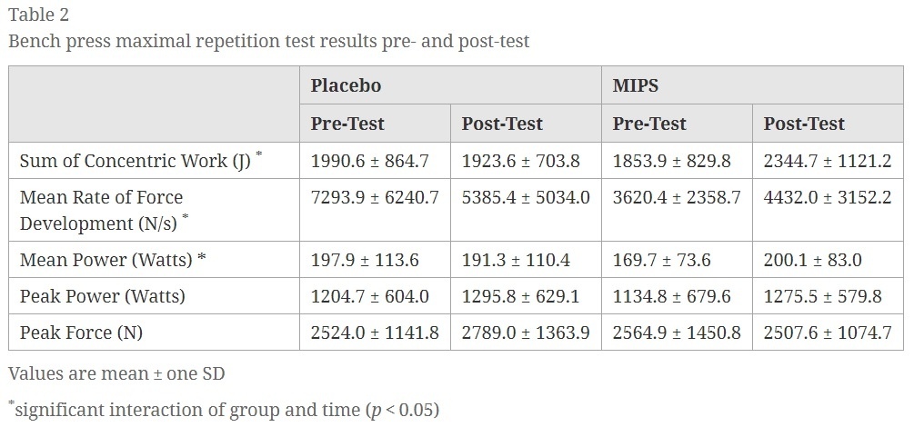This screenshot has height=427, width=914.
Task: Click the value 1990.6 ± 864.7
Action: (x=369, y=161)
